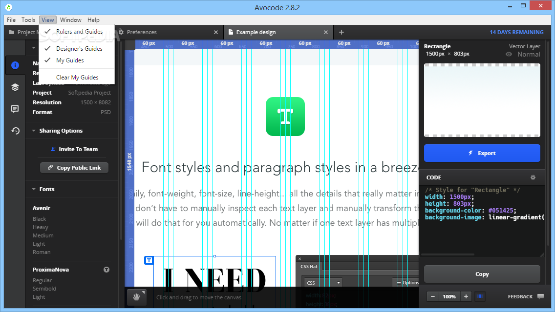Click the ProximaNova Regular font style
This screenshot has height=312, width=555.
point(42,280)
